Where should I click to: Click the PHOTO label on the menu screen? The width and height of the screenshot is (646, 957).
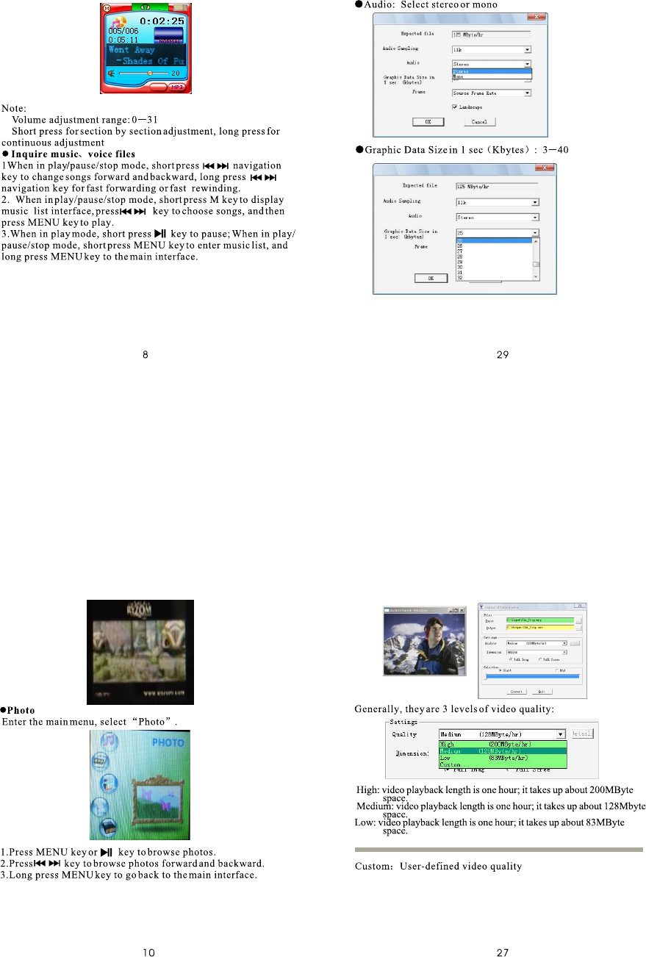tap(168, 743)
